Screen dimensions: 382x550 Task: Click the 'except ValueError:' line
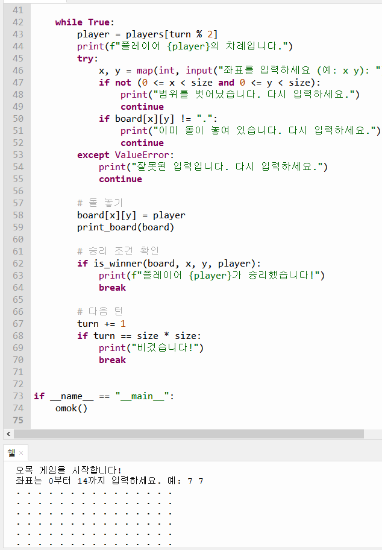pyautogui.click(x=125, y=155)
